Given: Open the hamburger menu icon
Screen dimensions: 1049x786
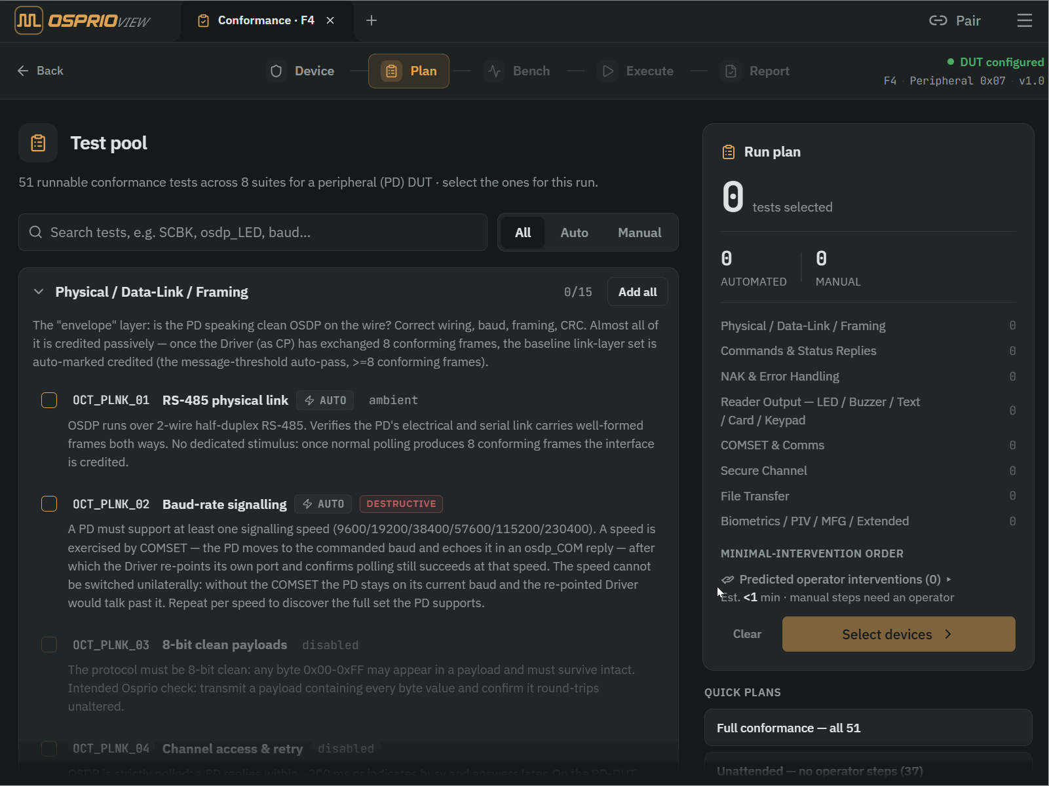Looking at the screenshot, I should (1025, 20).
